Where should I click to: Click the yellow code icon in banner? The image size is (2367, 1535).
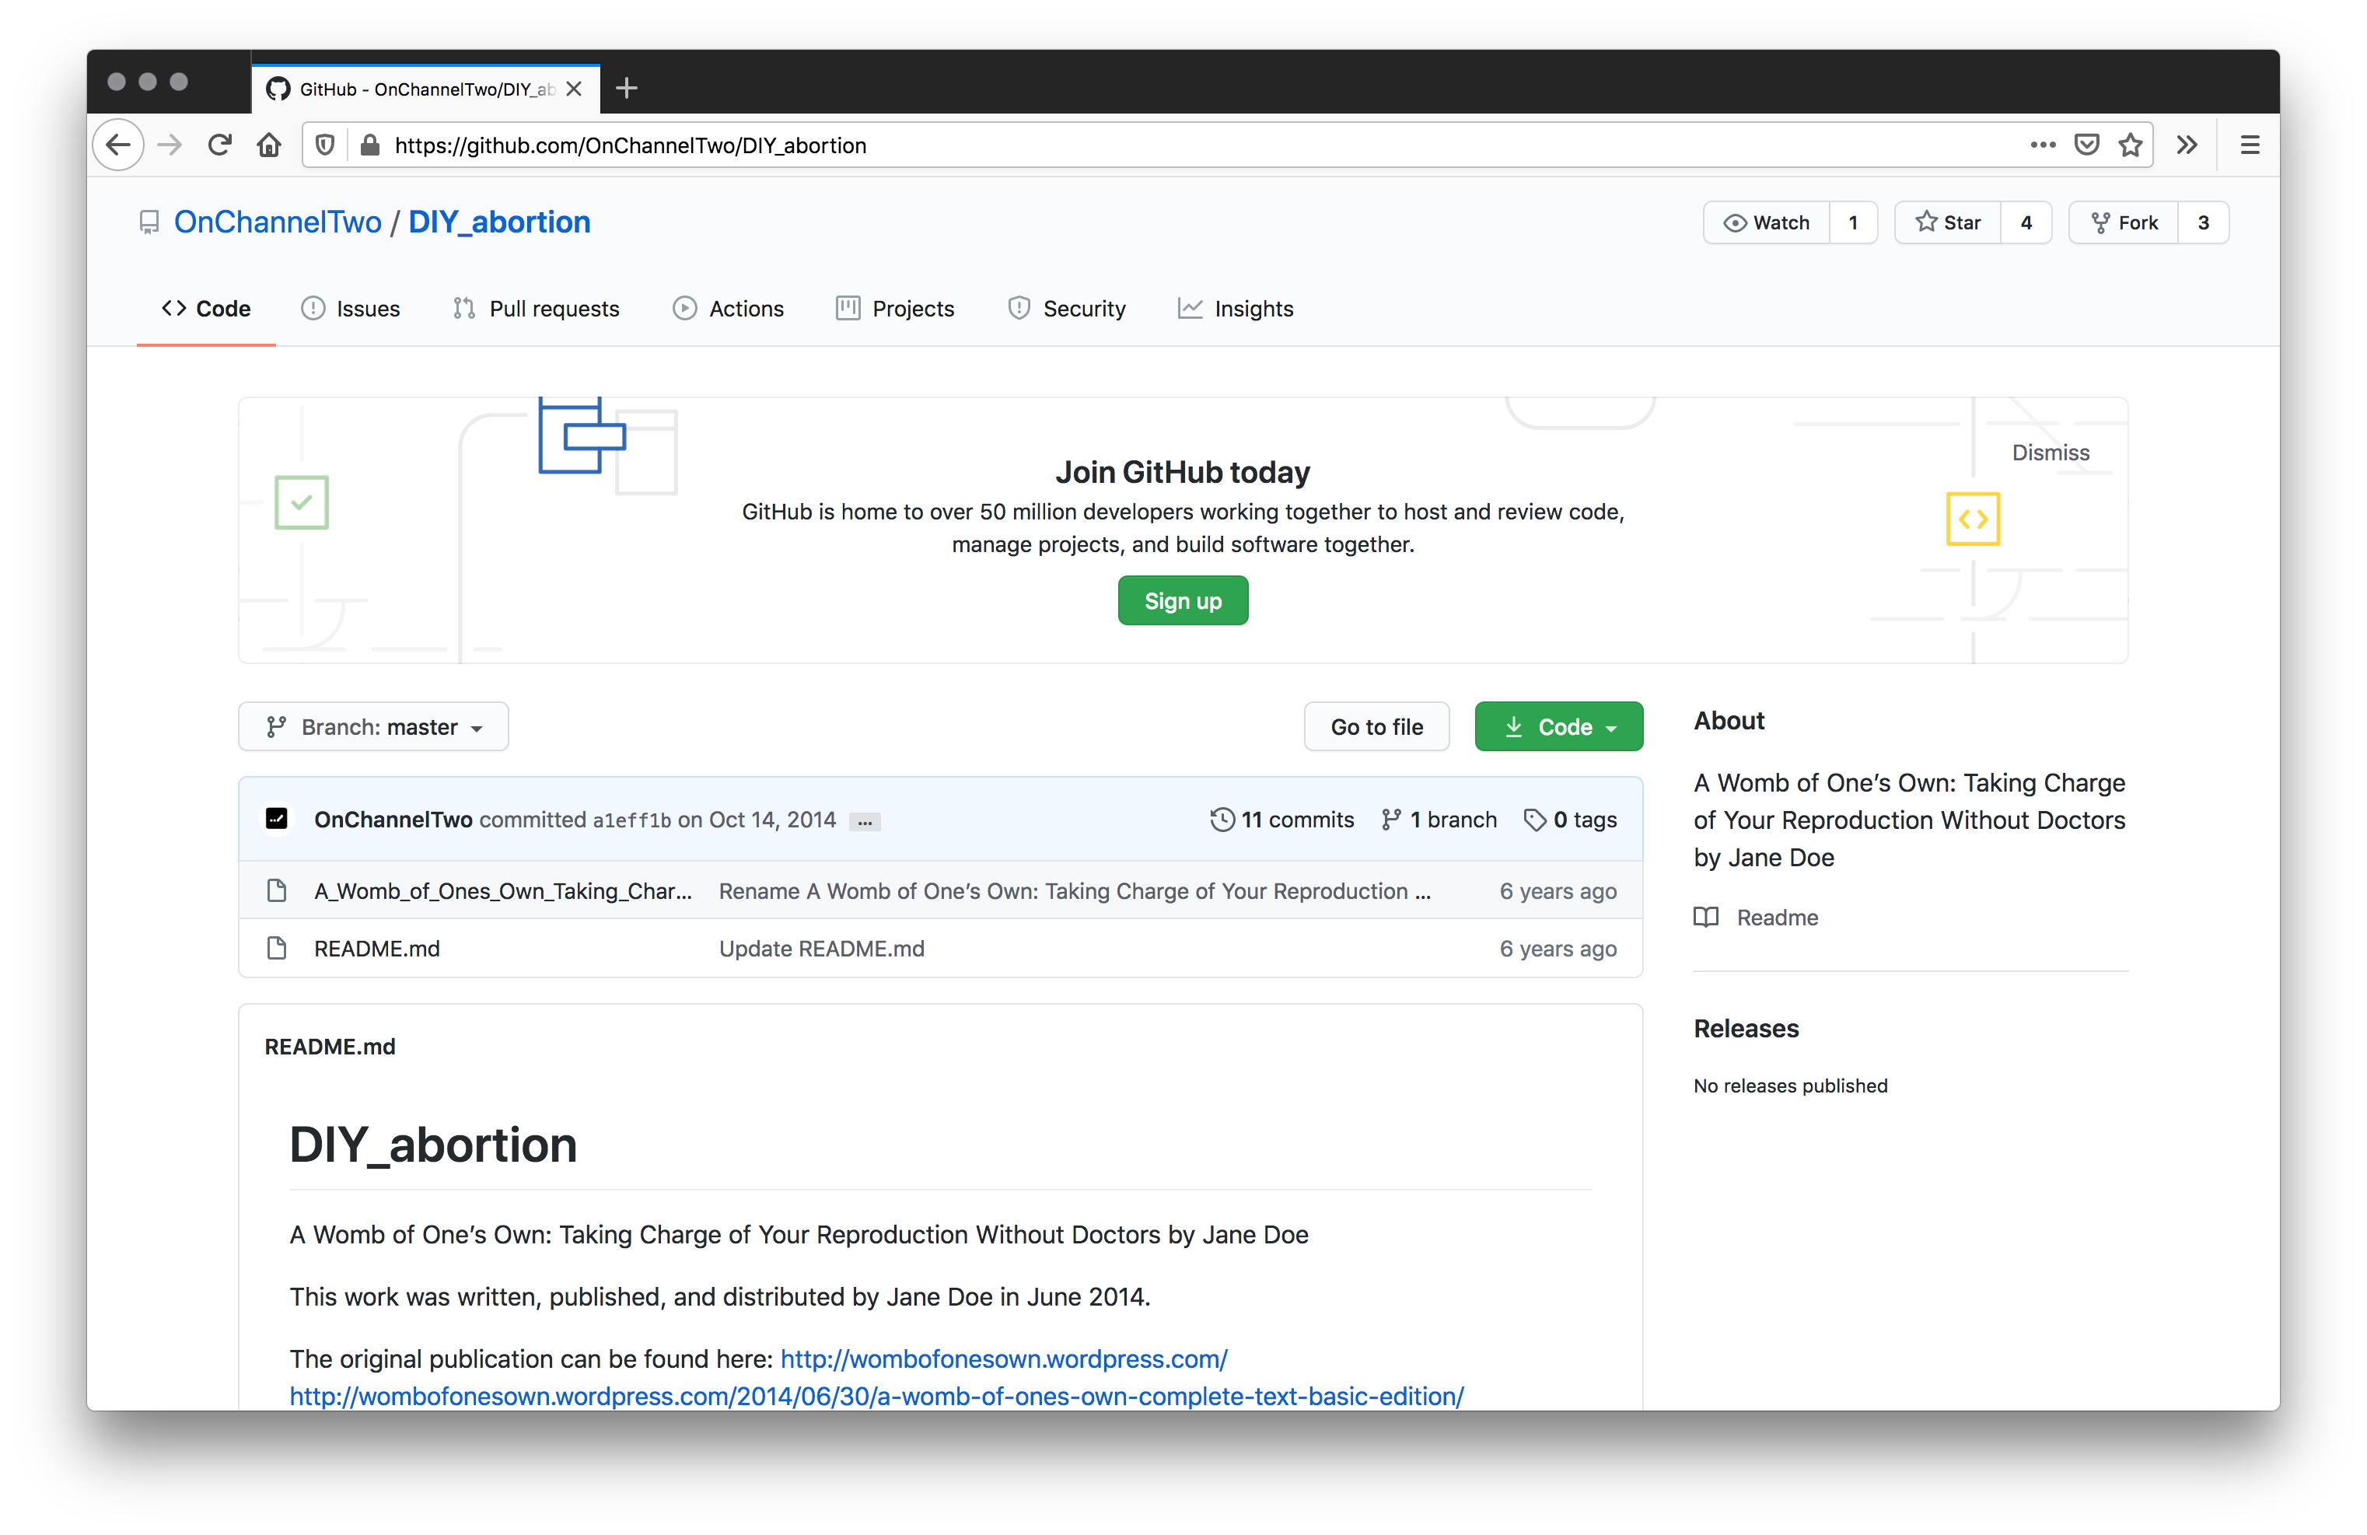(x=1974, y=519)
